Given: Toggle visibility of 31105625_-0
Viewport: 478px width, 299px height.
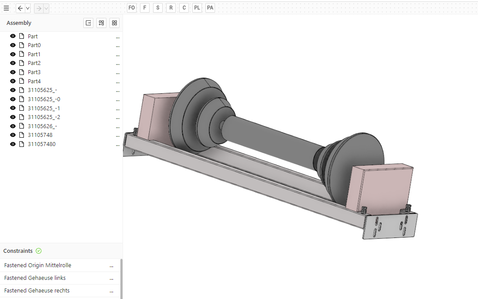Looking at the screenshot, I should (x=13, y=99).
